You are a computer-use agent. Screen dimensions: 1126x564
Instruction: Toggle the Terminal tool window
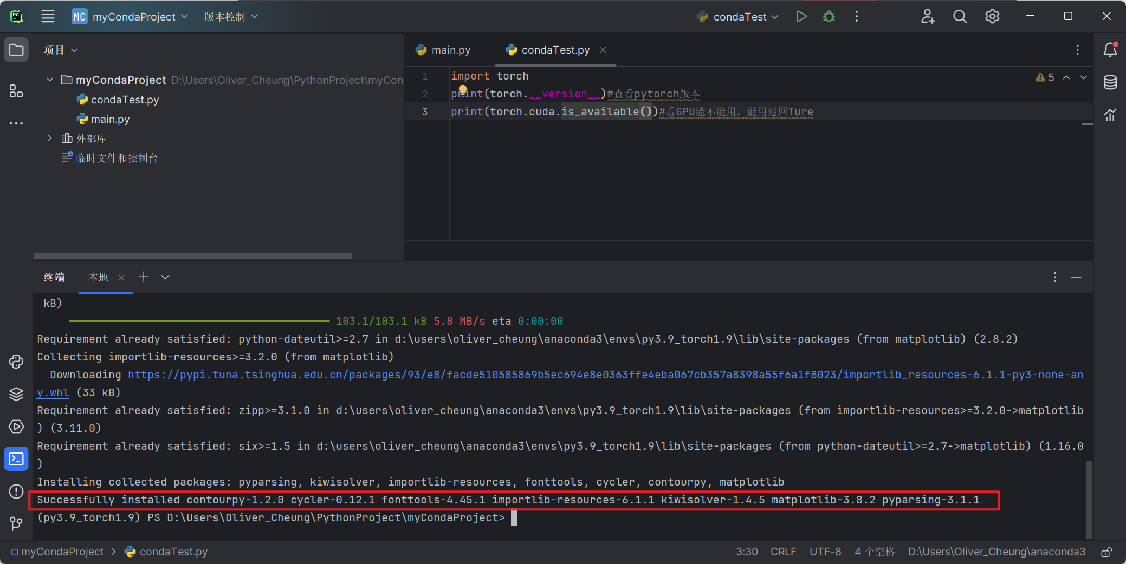[x=16, y=459]
